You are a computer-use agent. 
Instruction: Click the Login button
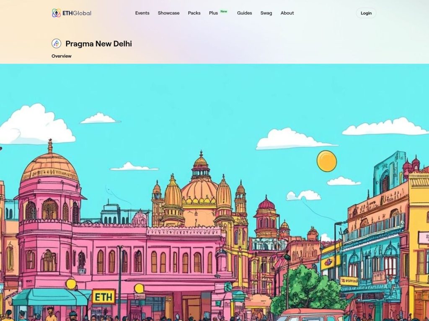click(366, 13)
